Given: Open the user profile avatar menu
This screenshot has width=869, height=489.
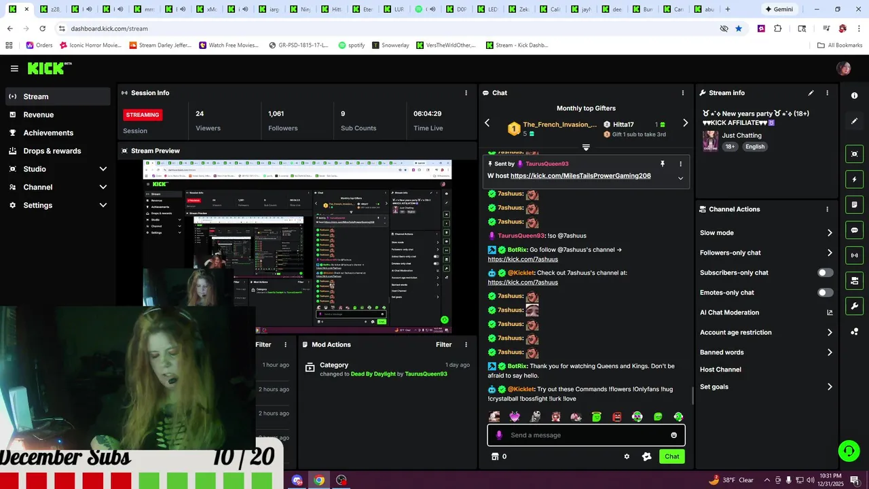Looking at the screenshot, I should coord(844,69).
